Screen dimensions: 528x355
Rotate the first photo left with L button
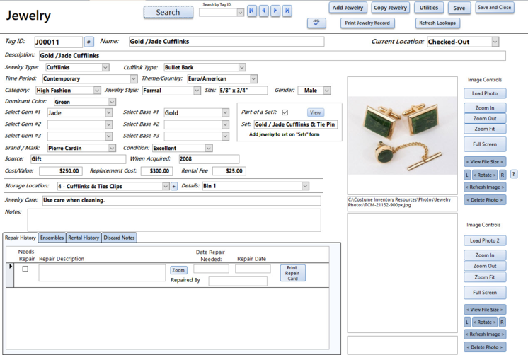coord(467,175)
